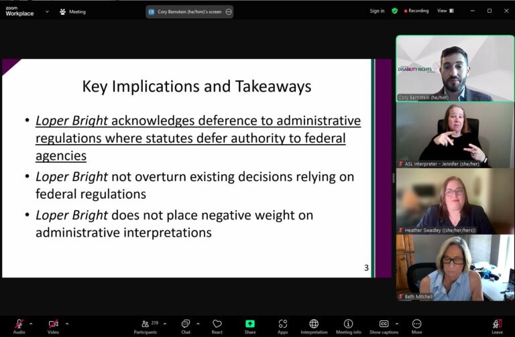Open the React emoji panel
This screenshot has height=337, width=515.
pos(217,326)
